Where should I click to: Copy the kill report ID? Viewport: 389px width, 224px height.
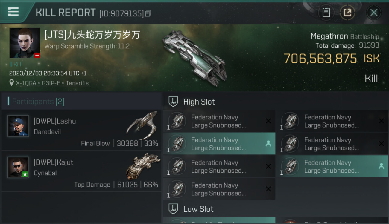(x=148, y=13)
